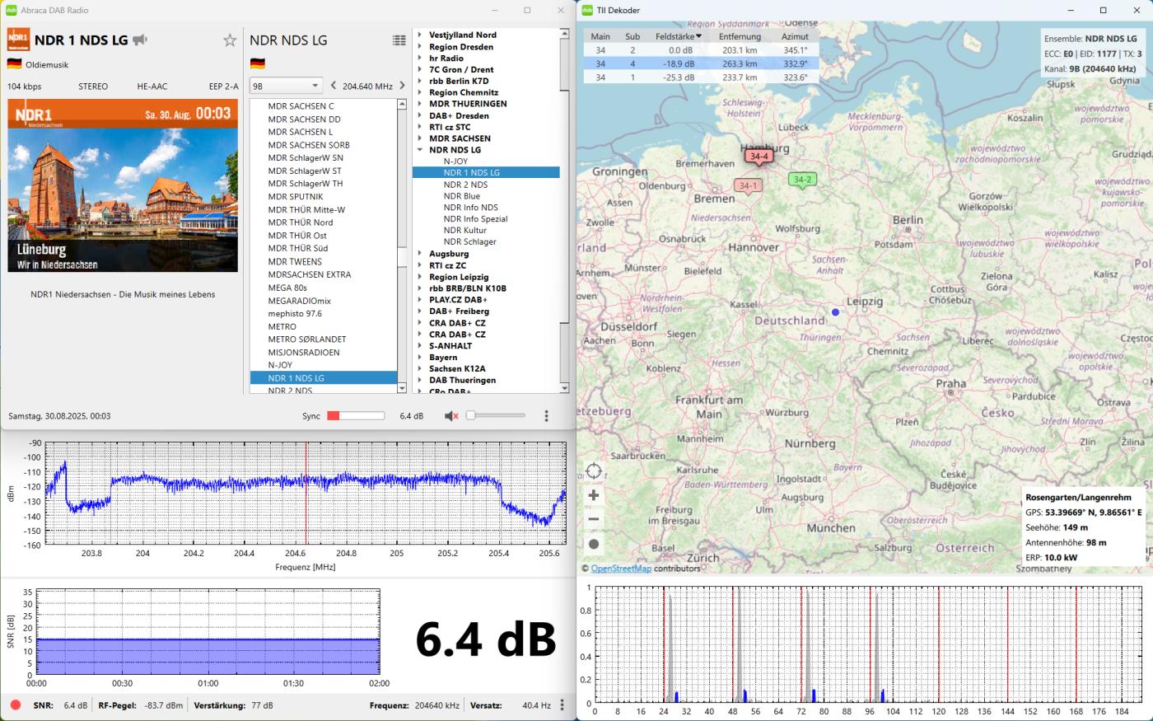
Task: Select the TII row showing 263.3 km
Action: click(x=702, y=63)
